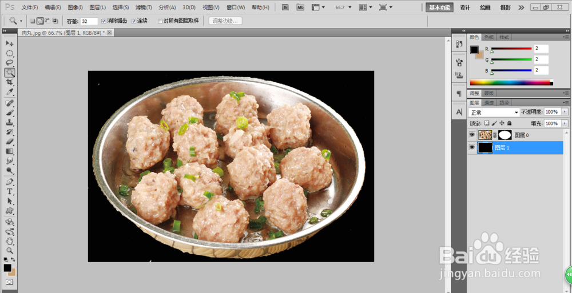Screen dimensions: 572x293
Task: Choose add to selection mode
Action: click(40, 21)
